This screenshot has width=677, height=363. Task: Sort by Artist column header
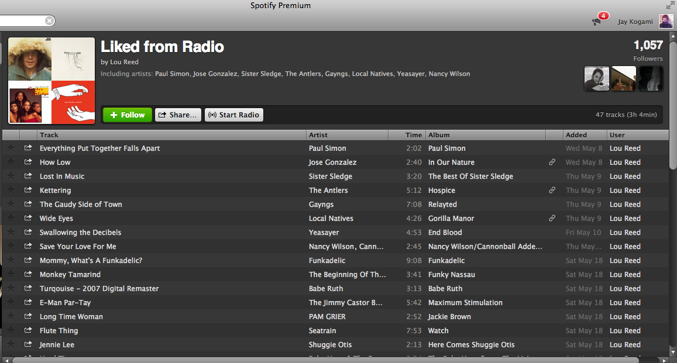347,135
